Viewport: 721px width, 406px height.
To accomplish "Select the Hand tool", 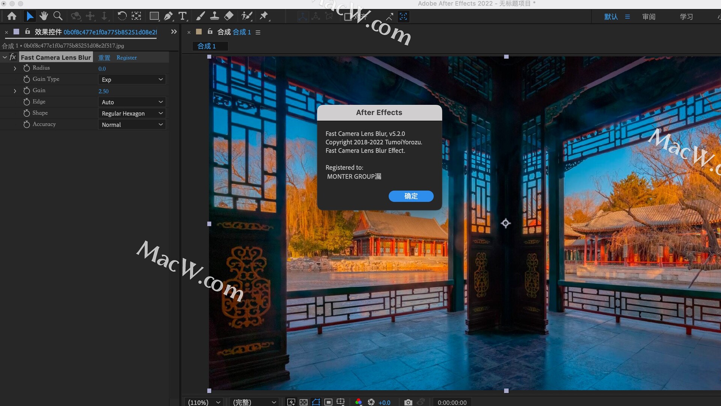I will 44,16.
